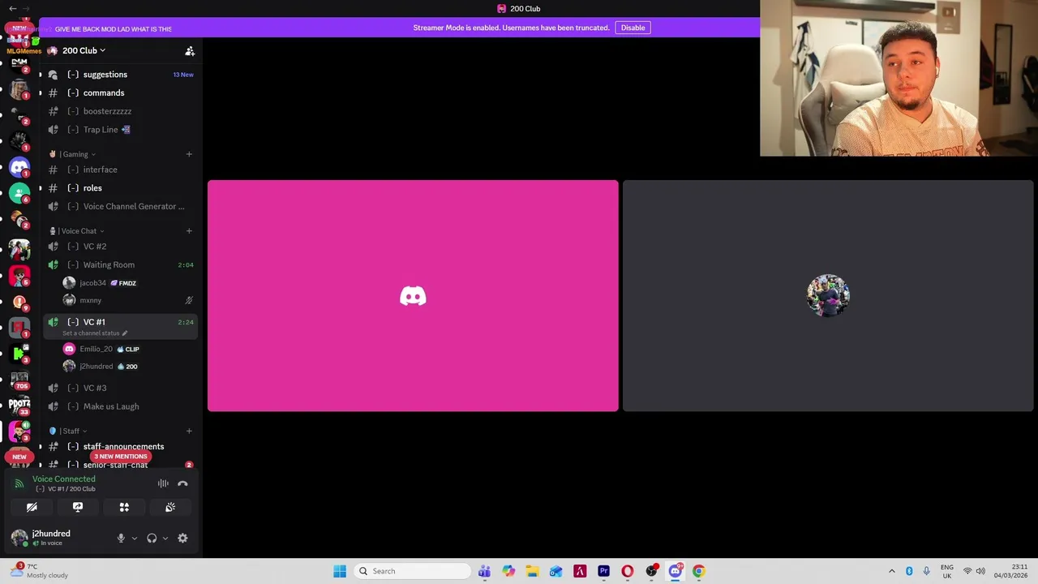Mute the microphone
Viewport: 1038px width, 584px height.
click(121, 538)
